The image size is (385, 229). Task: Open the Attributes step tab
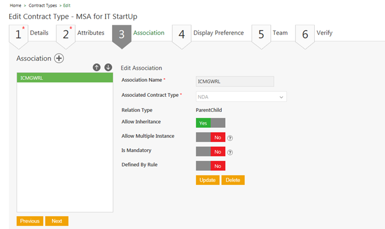click(83, 33)
